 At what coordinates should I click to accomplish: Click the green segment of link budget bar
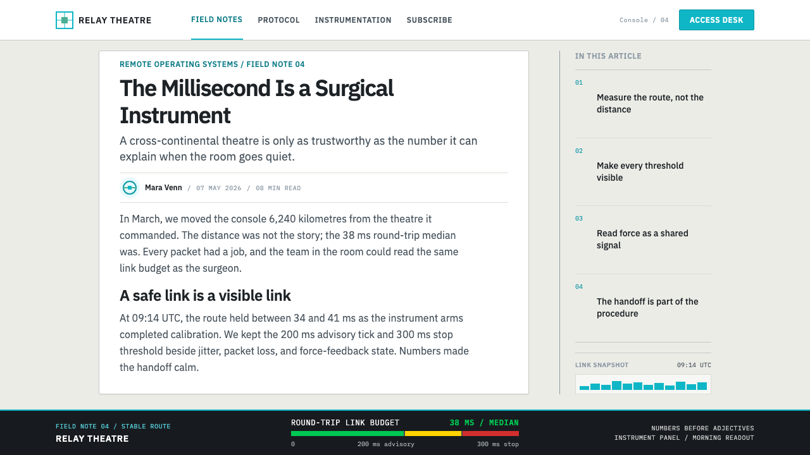pos(347,434)
